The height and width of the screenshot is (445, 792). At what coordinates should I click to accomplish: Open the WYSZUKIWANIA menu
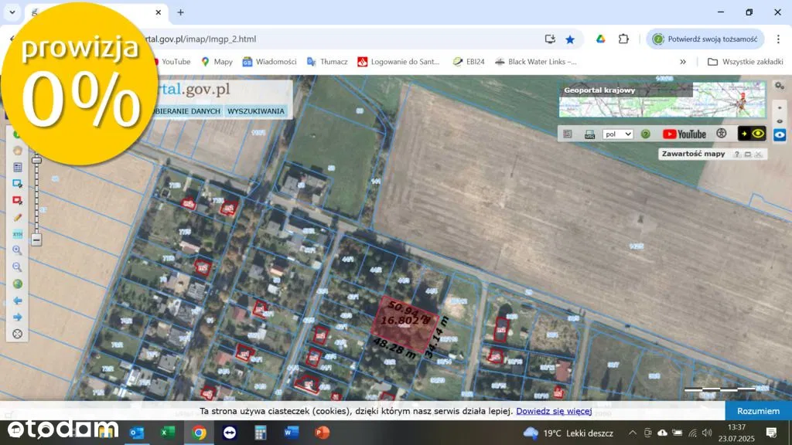coord(256,111)
